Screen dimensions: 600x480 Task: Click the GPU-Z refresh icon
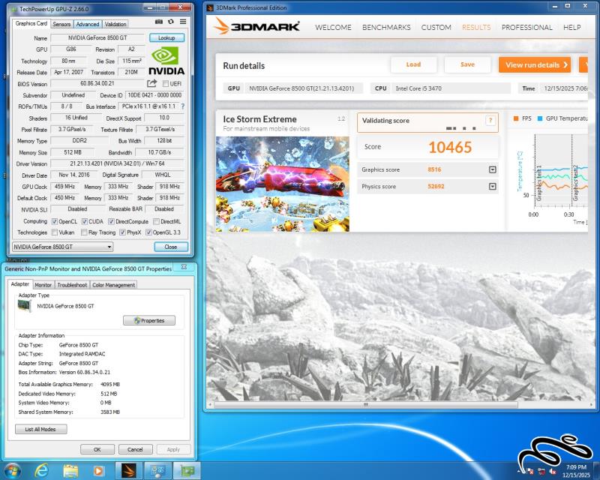170,23
